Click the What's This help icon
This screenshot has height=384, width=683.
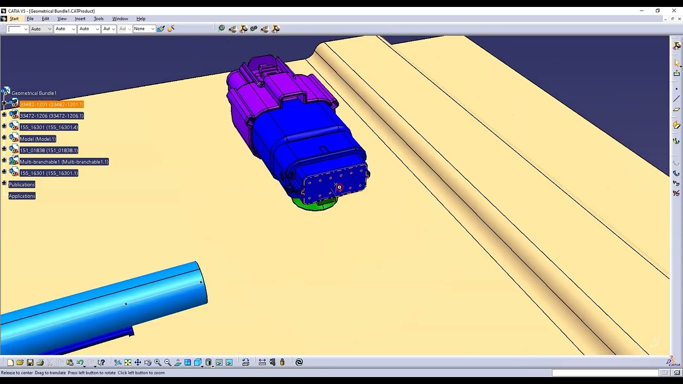pos(101,363)
